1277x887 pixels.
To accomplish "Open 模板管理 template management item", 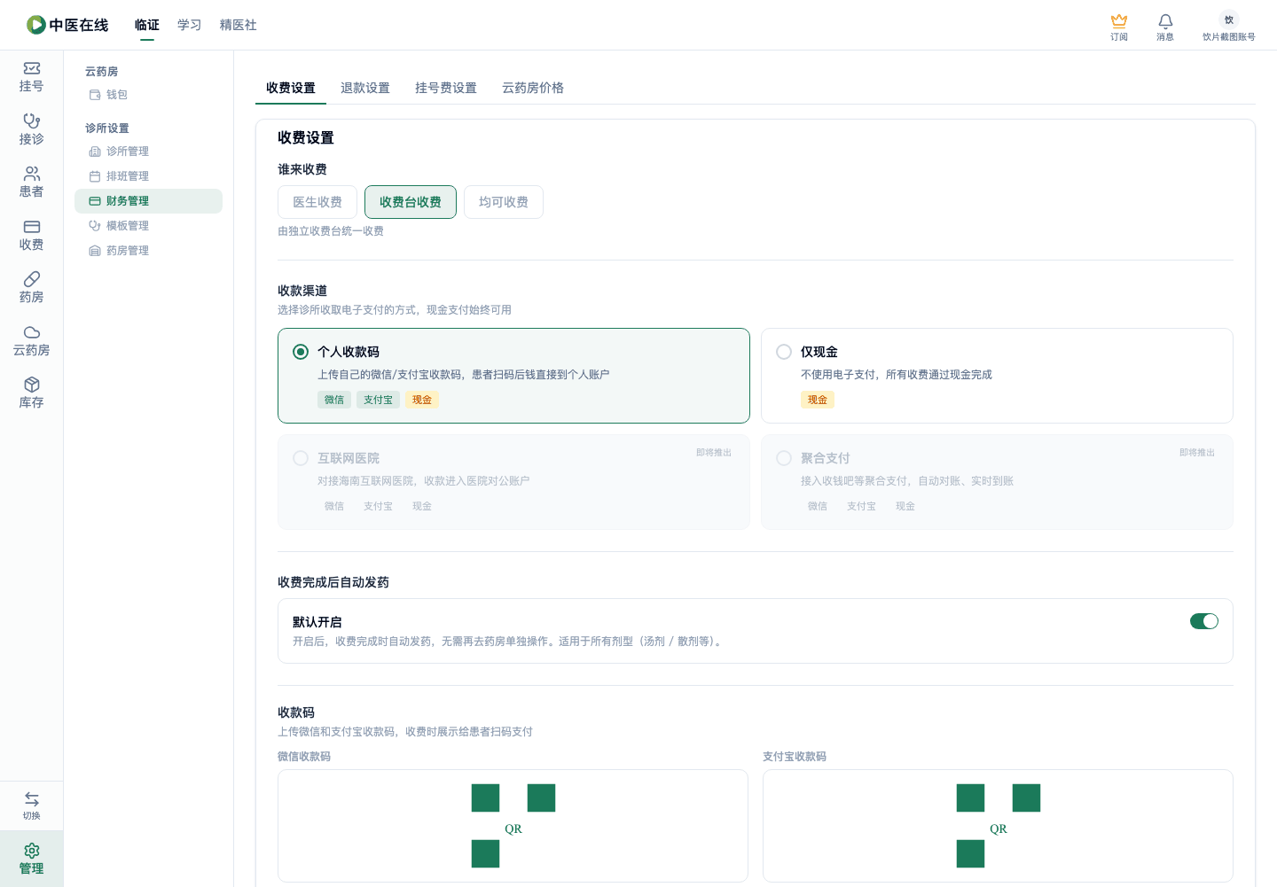I will click(x=148, y=226).
